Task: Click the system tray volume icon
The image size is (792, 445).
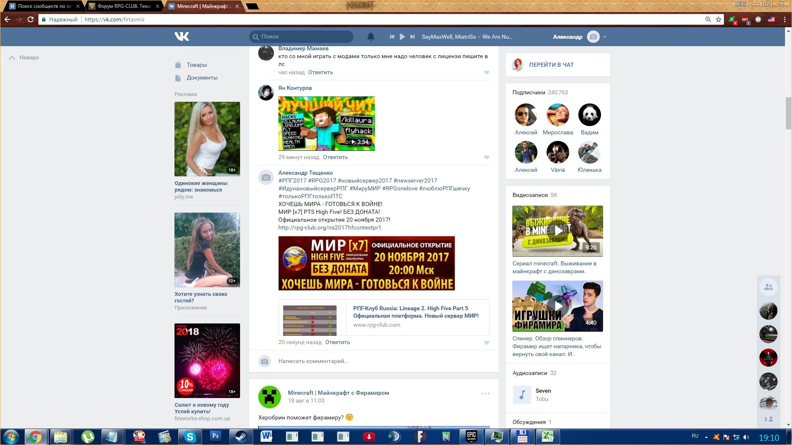Action: [746, 437]
